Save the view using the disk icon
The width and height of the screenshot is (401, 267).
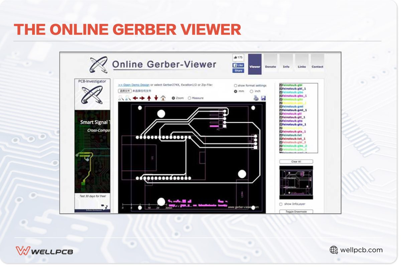tap(263, 98)
